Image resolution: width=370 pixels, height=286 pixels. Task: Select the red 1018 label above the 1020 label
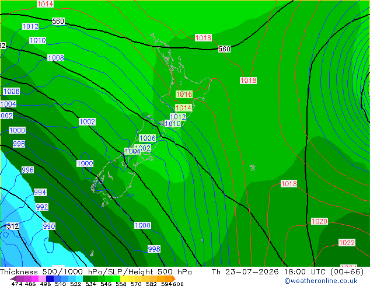[x=289, y=183]
